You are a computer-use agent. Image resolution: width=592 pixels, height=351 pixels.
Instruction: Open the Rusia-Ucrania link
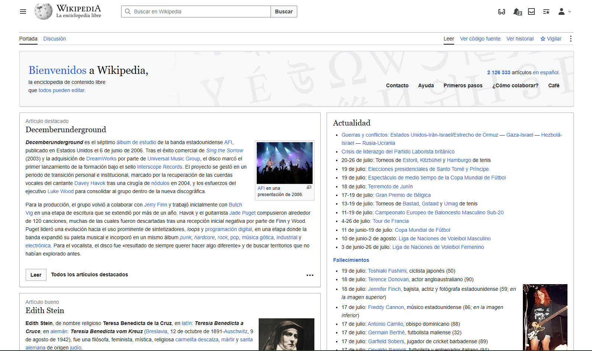point(379,143)
